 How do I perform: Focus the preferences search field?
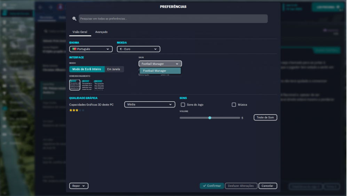(x=173, y=19)
